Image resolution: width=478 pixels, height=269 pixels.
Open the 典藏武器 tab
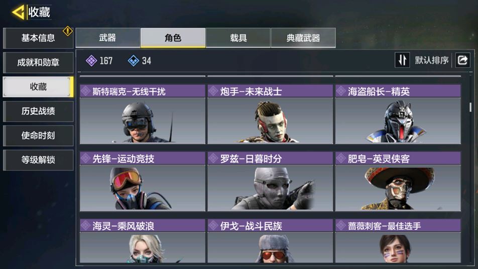[x=303, y=38]
